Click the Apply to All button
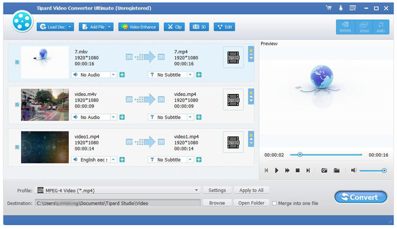 pyautogui.click(x=252, y=190)
